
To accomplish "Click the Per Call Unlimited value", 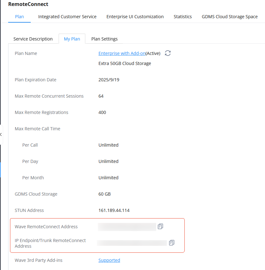I will click(x=108, y=145).
